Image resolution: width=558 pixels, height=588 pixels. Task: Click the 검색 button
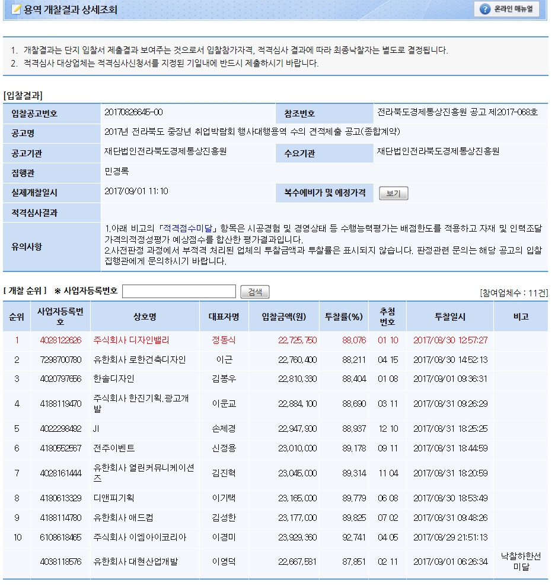[x=254, y=292]
